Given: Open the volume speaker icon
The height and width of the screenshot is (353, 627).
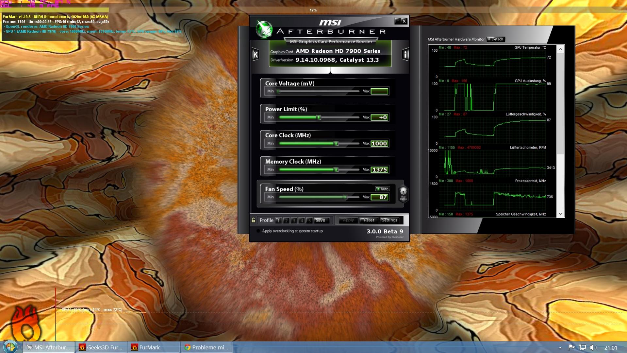Looking at the screenshot, I should [x=593, y=347].
